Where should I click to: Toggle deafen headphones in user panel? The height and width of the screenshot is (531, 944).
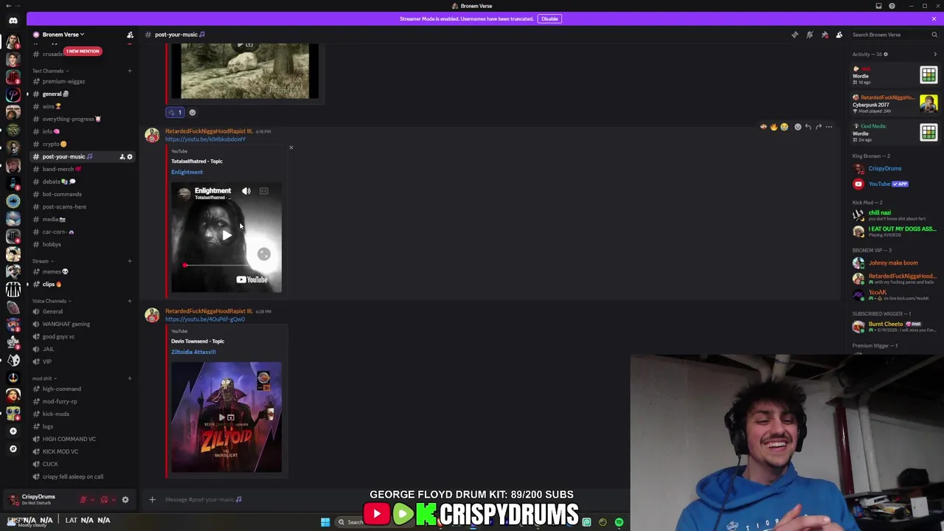(x=104, y=500)
